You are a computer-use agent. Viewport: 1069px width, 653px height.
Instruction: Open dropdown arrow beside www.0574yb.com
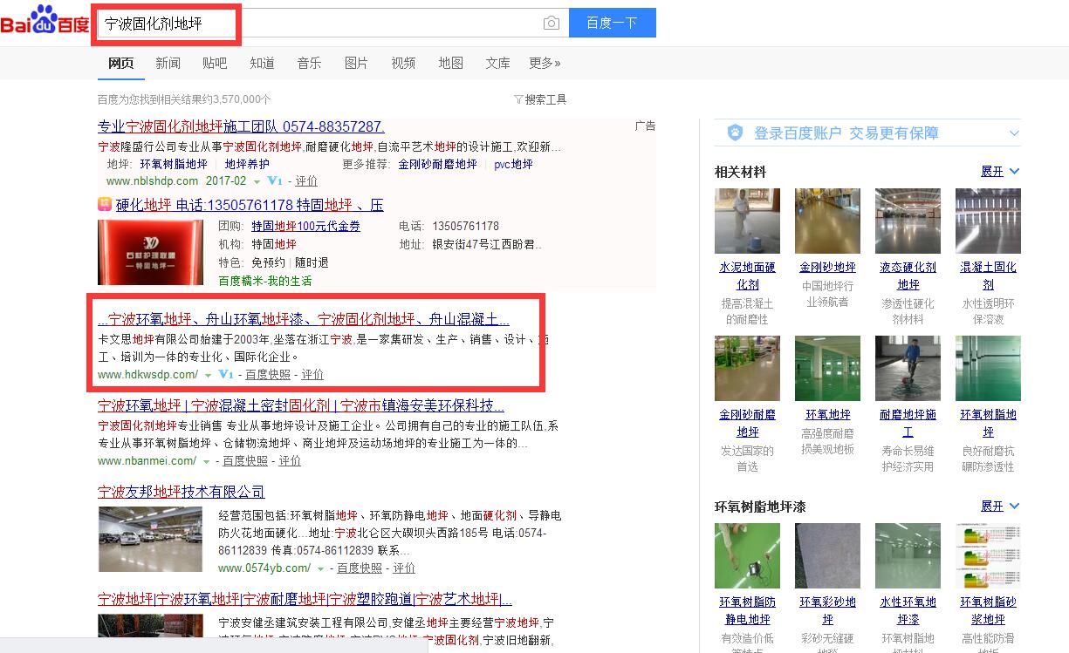click(321, 569)
